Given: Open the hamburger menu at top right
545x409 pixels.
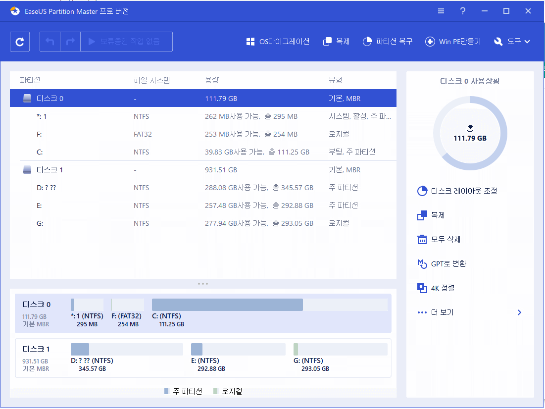Looking at the screenshot, I should click(441, 10).
